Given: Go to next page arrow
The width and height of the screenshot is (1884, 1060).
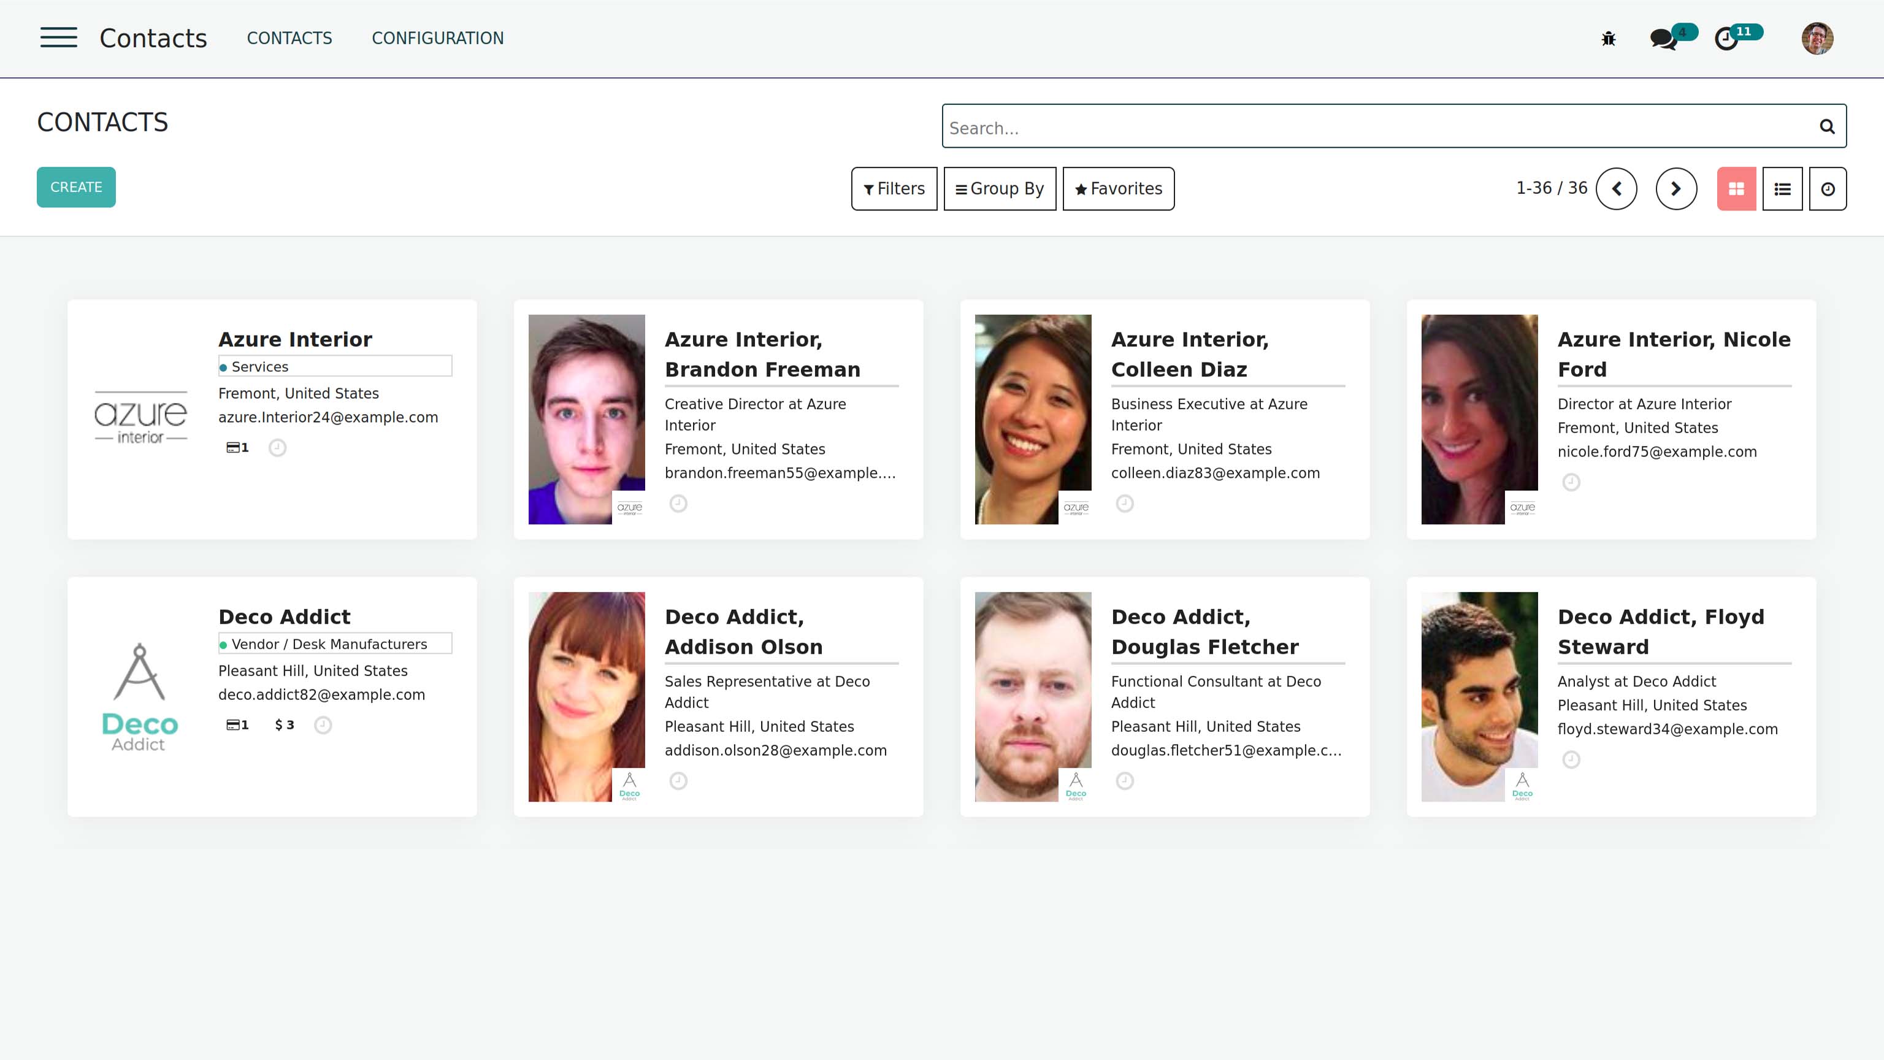Looking at the screenshot, I should tap(1675, 189).
